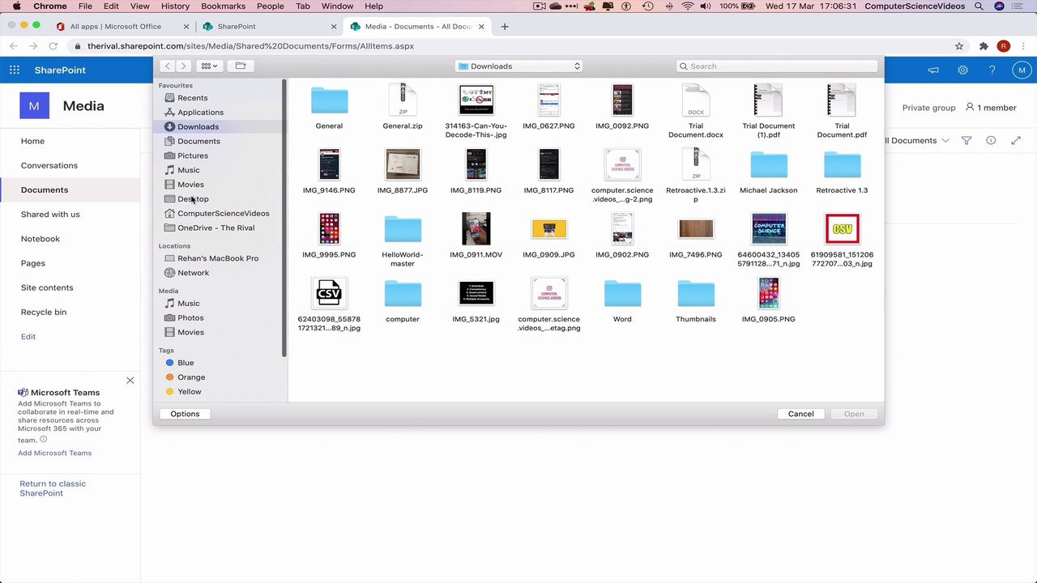Bookmark page with the star icon

pyautogui.click(x=959, y=46)
